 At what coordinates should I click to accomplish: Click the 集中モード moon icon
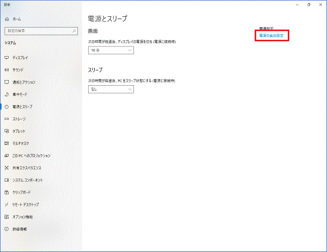tap(7, 94)
